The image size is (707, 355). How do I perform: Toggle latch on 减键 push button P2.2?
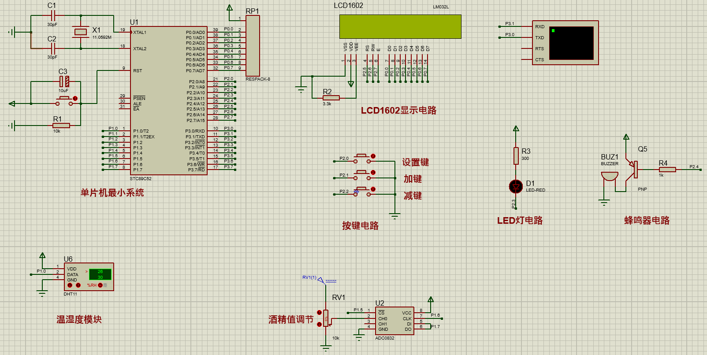[373, 189]
